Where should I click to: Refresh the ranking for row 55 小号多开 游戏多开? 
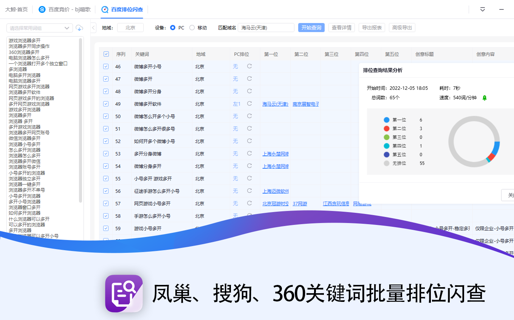pyautogui.click(x=249, y=178)
